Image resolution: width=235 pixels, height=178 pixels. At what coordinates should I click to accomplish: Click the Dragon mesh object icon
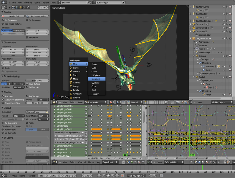(x=197, y=56)
